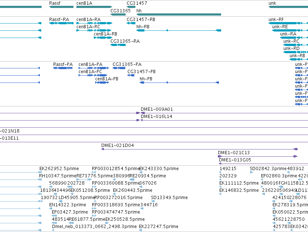Select the CG31365 gene label
Viewport: 308px width, 232px height.
(x=121, y=11)
